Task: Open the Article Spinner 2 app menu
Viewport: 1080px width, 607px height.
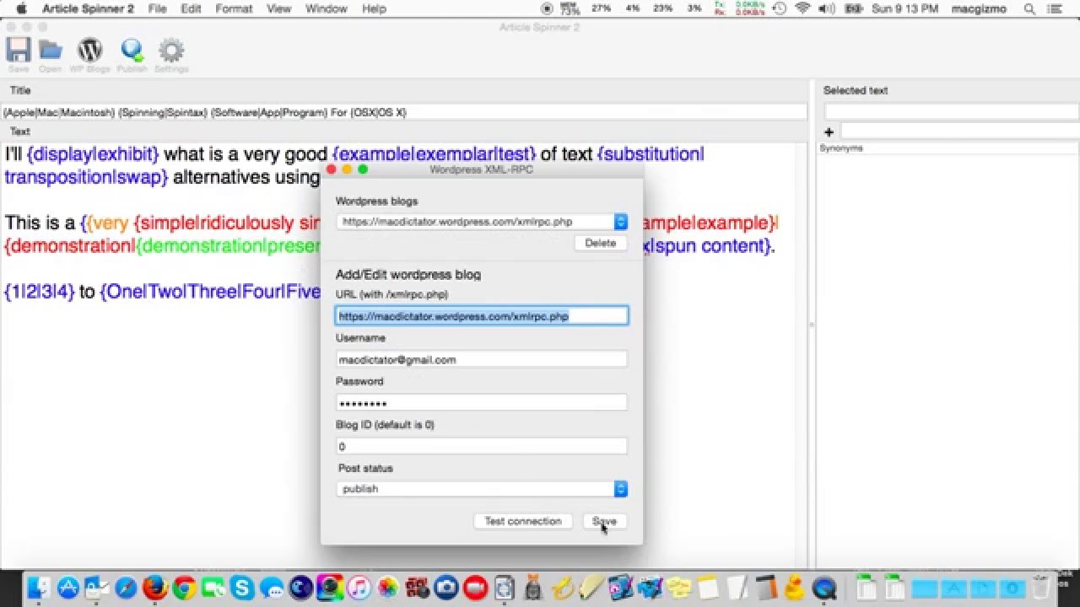Action: pos(89,8)
